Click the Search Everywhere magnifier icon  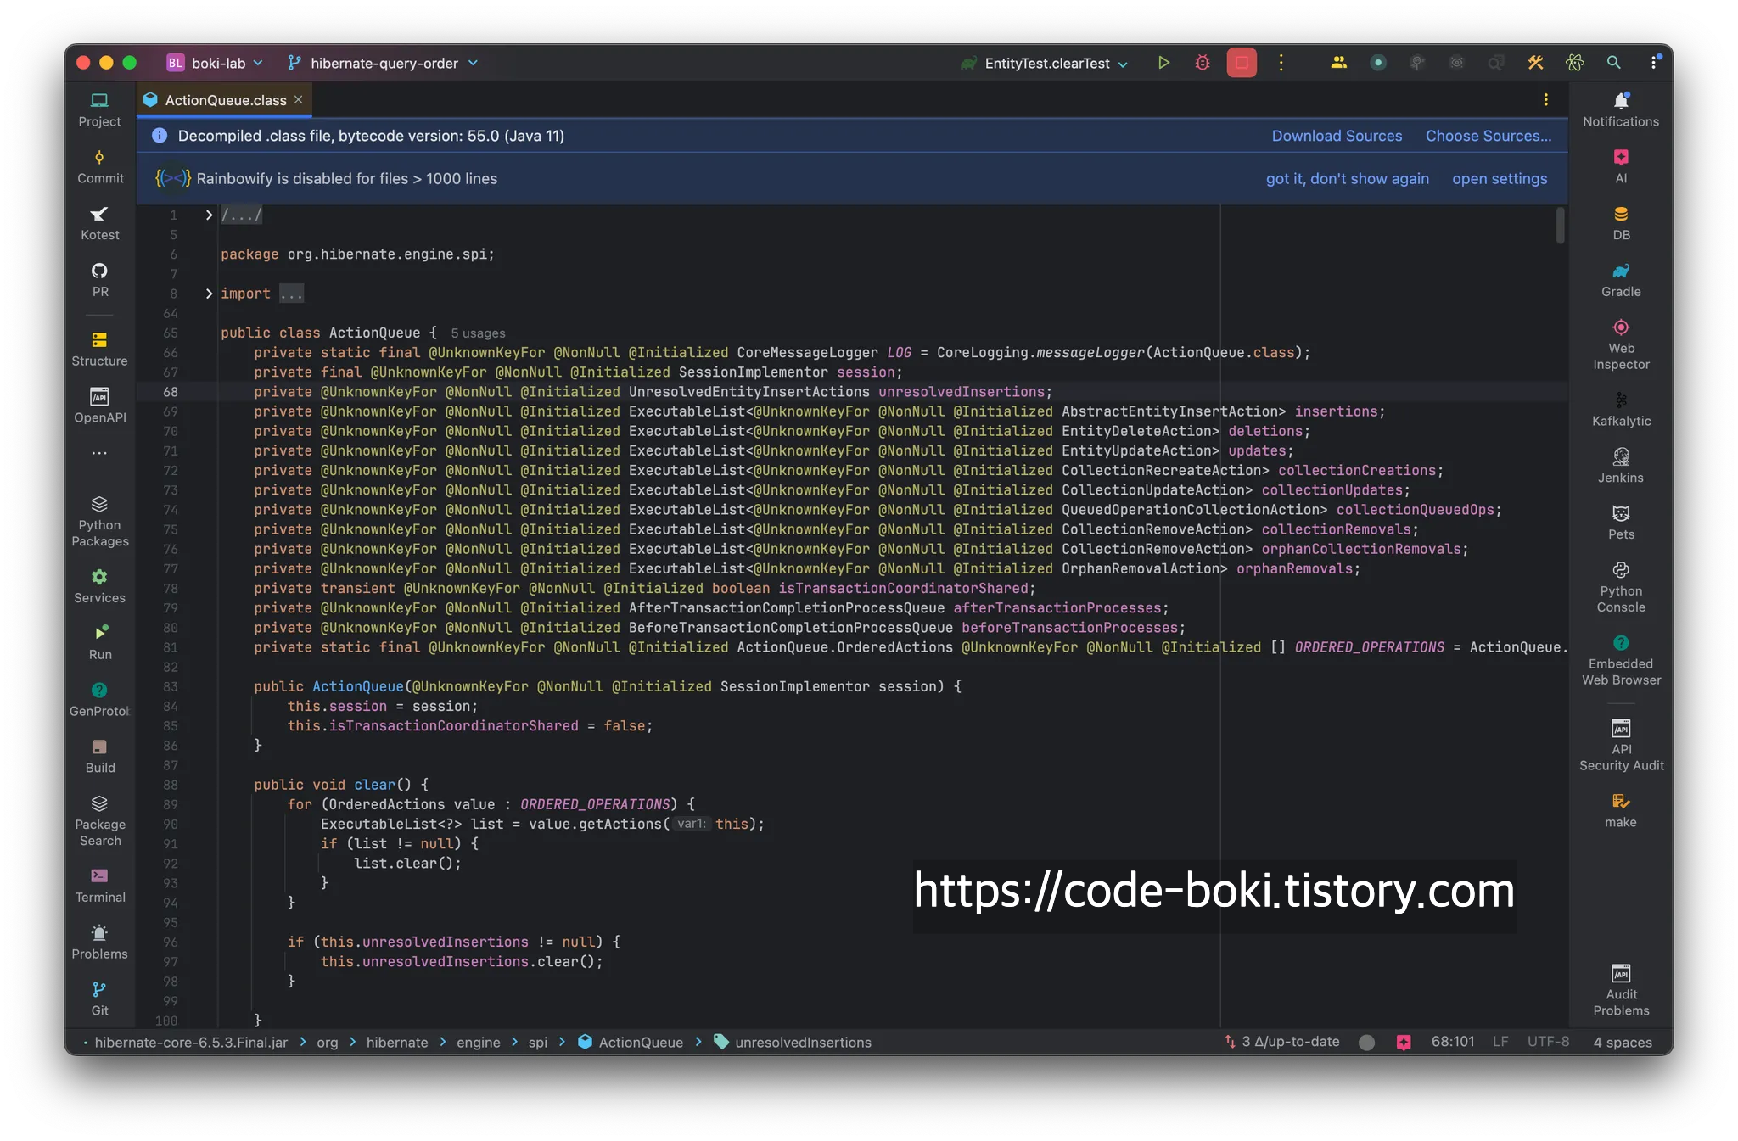coord(1613,63)
